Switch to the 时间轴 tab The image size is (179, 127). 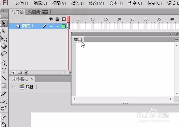(18, 12)
